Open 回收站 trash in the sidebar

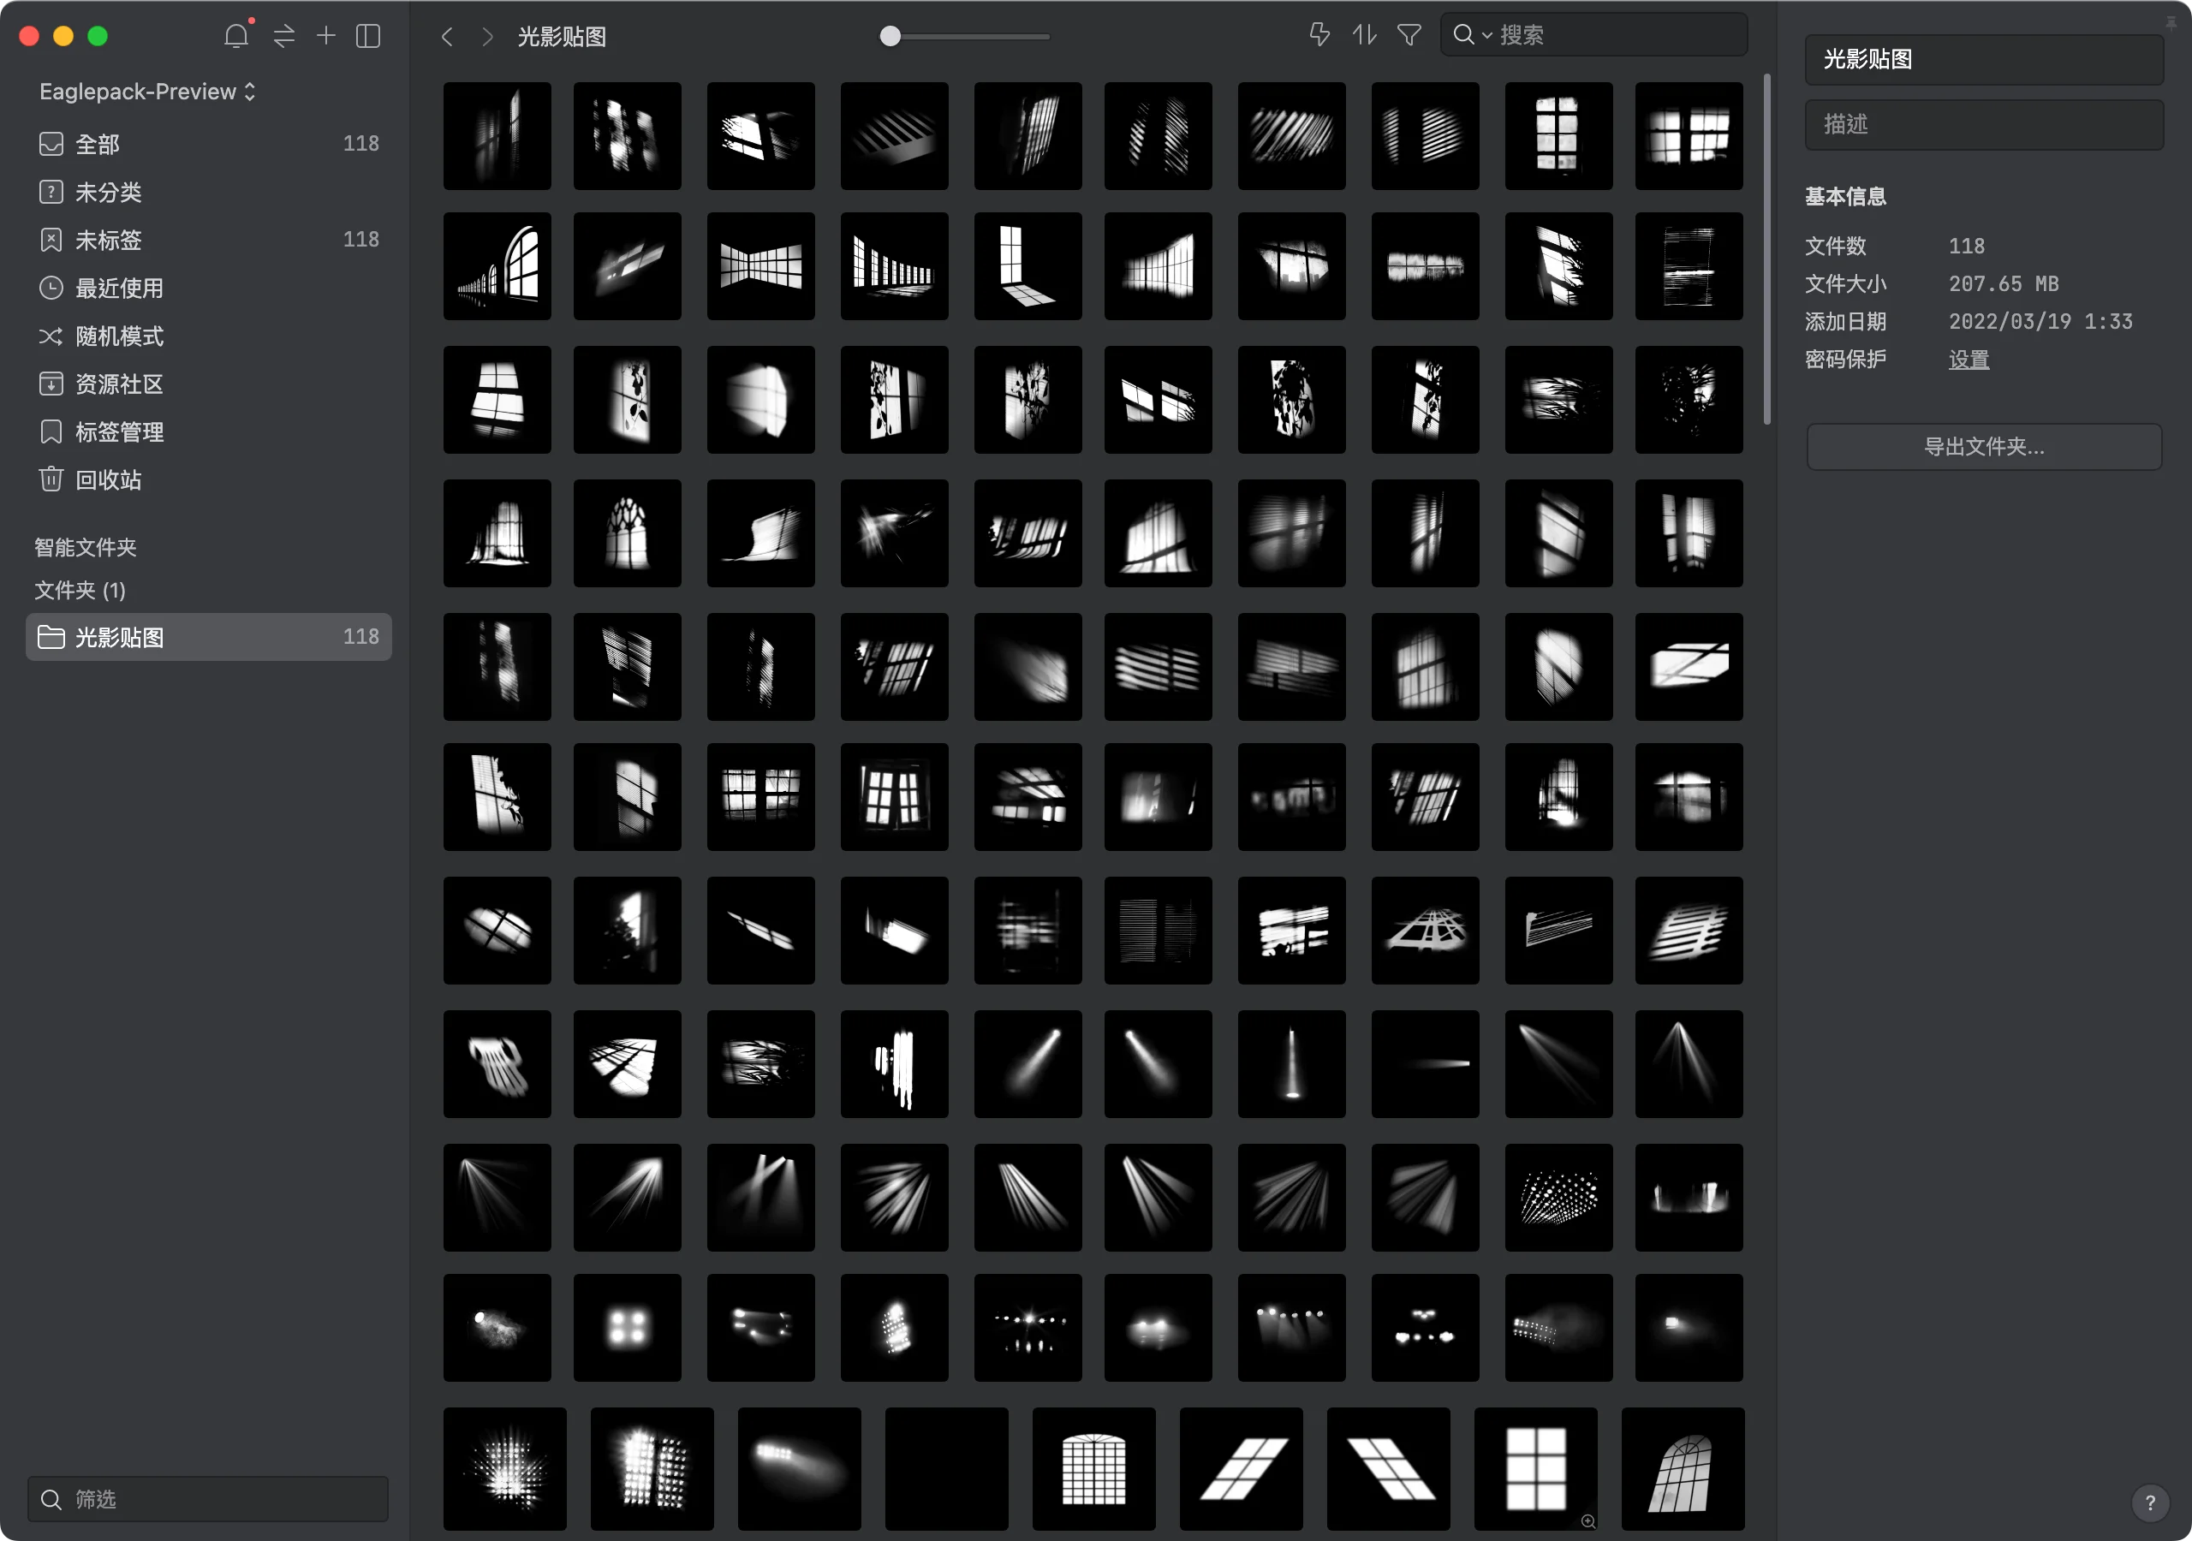(x=208, y=479)
